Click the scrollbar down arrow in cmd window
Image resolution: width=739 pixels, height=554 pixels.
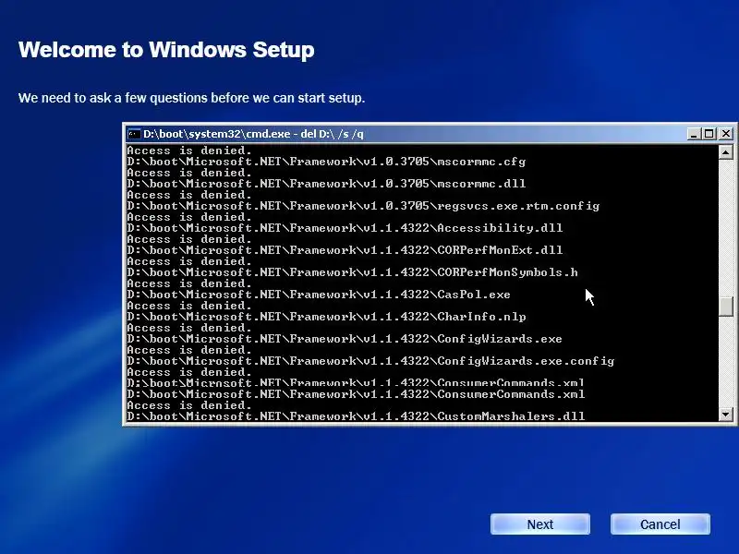click(x=726, y=415)
